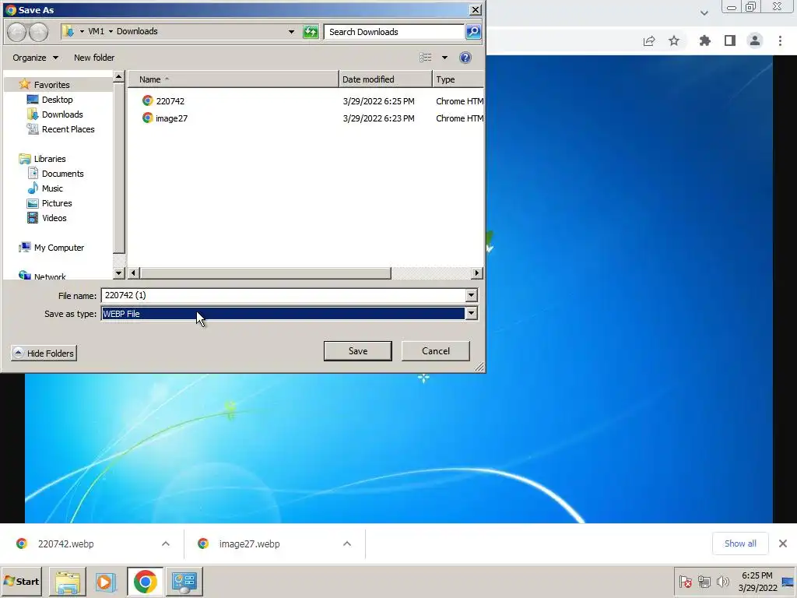Open Chrome profile avatar icon
Image resolution: width=797 pixels, height=598 pixels.
755,40
